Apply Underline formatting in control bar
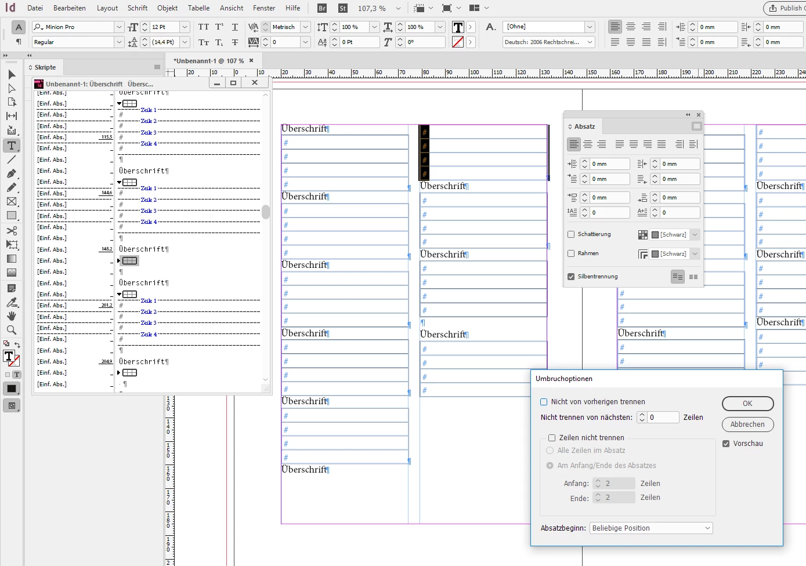 pyautogui.click(x=235, y=27)
